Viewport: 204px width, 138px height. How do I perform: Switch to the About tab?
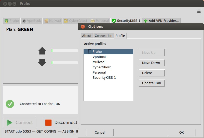(87, 36)
